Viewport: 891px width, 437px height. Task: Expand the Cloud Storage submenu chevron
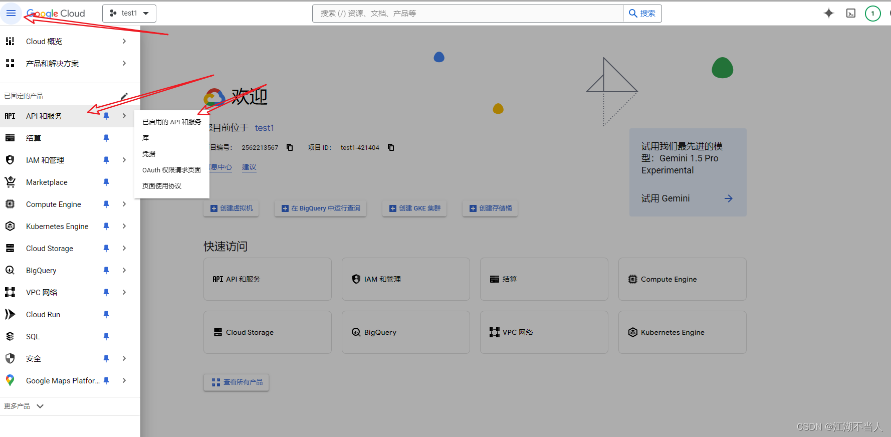point(124,248)
